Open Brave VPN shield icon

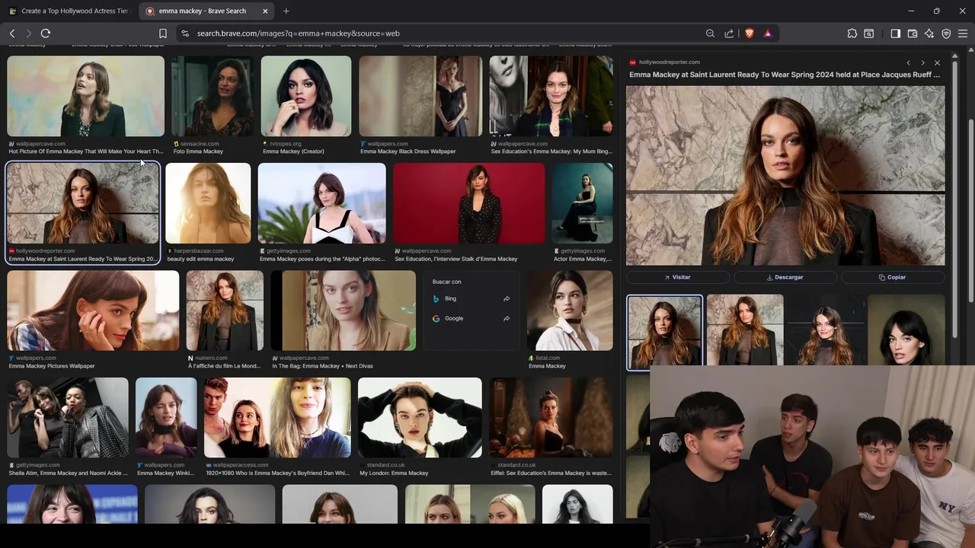tap(946, 33)
